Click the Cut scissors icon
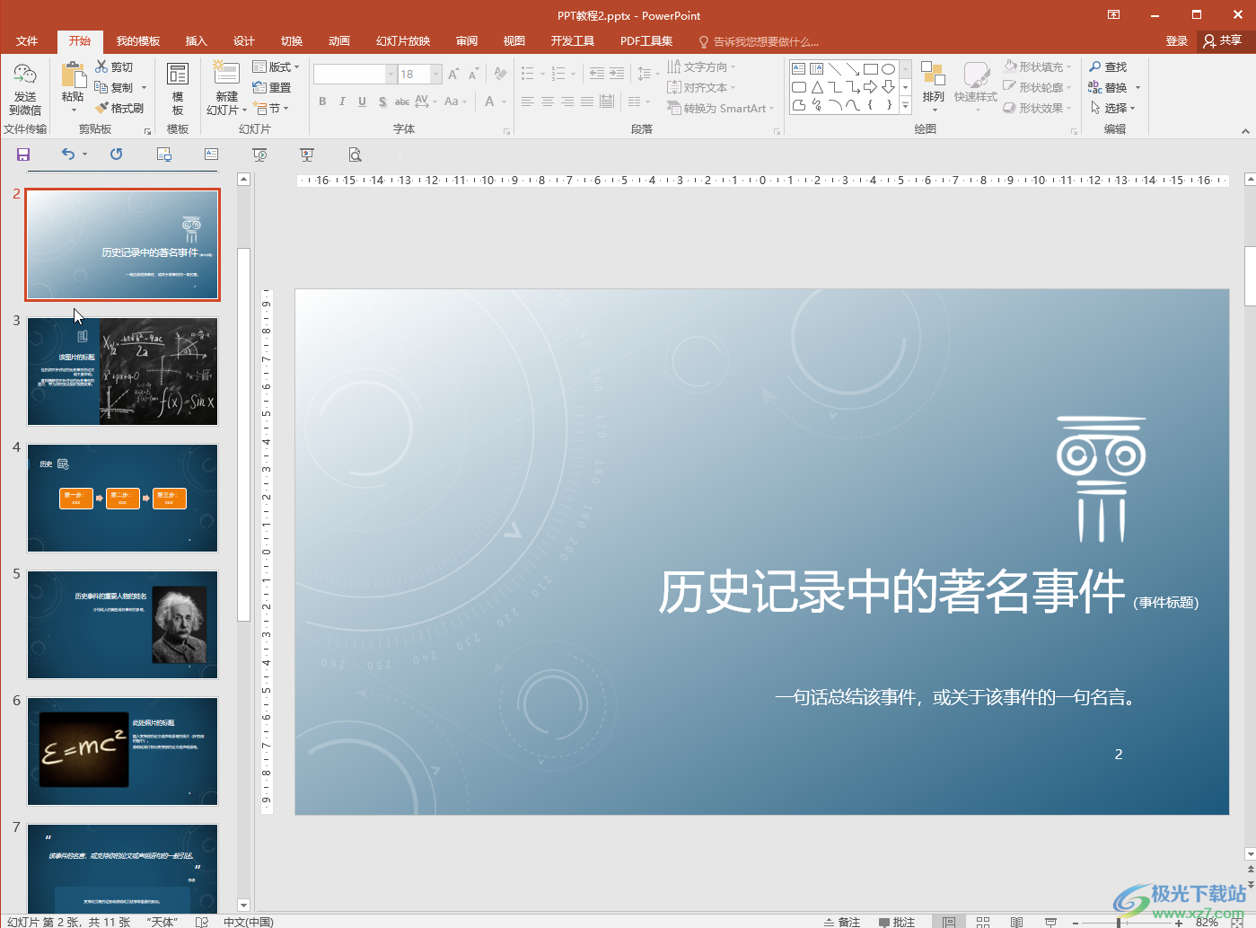 tap(101, 66)
